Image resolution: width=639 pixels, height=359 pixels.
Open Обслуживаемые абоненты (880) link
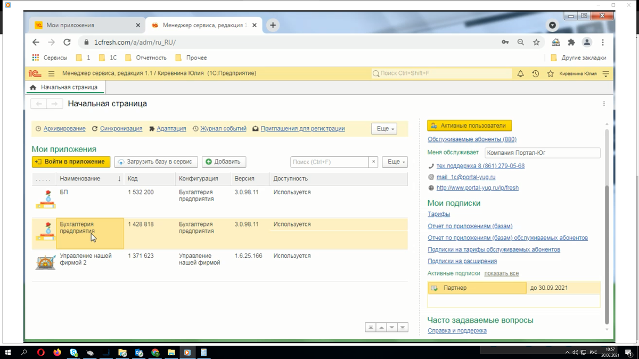(472, 139)
